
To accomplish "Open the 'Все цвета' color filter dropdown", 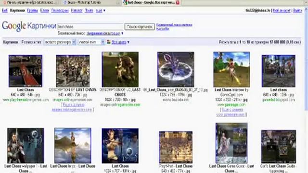I will 120,42.
